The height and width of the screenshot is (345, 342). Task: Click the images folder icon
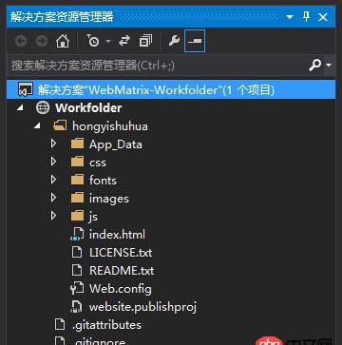coord(77,199)
